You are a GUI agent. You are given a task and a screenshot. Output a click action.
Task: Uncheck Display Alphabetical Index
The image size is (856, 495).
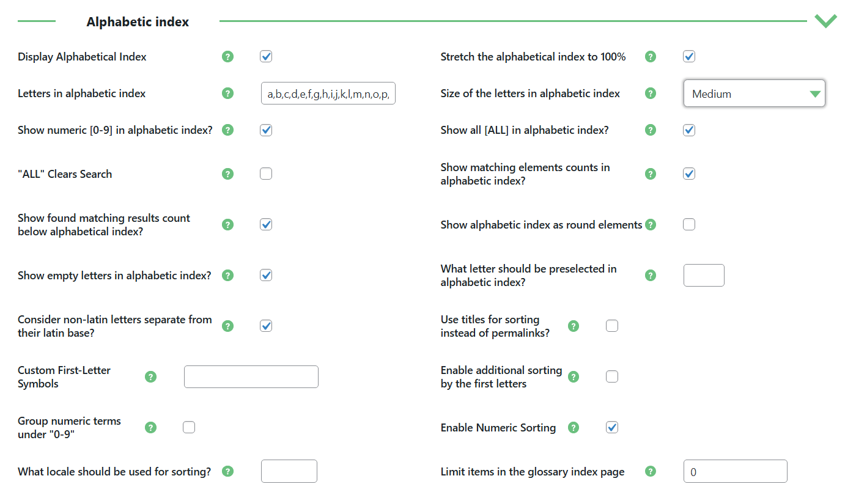[x=266, y=56]
